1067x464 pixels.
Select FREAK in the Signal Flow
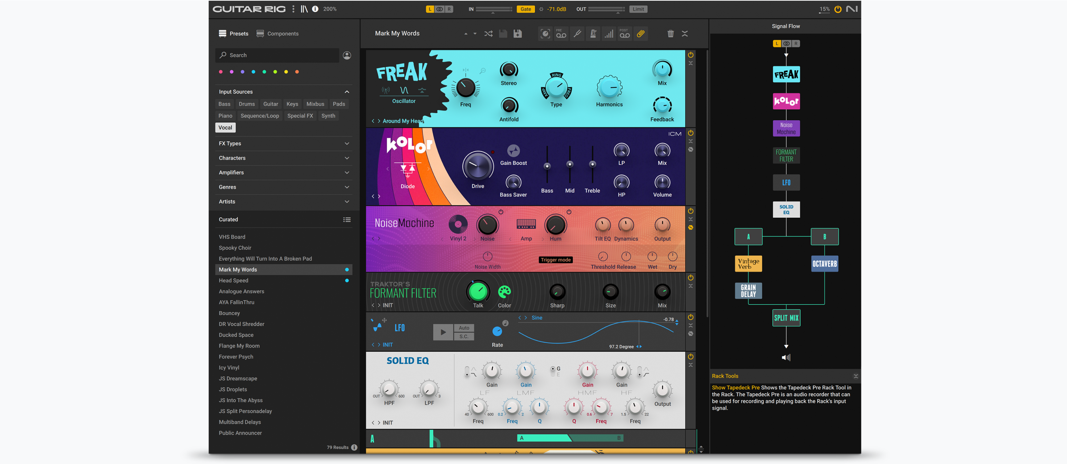click(x=786, y=75)
